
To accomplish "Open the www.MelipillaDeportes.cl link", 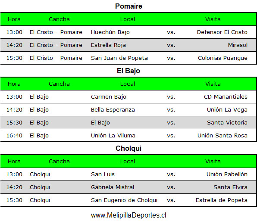I will click(128, 215).
